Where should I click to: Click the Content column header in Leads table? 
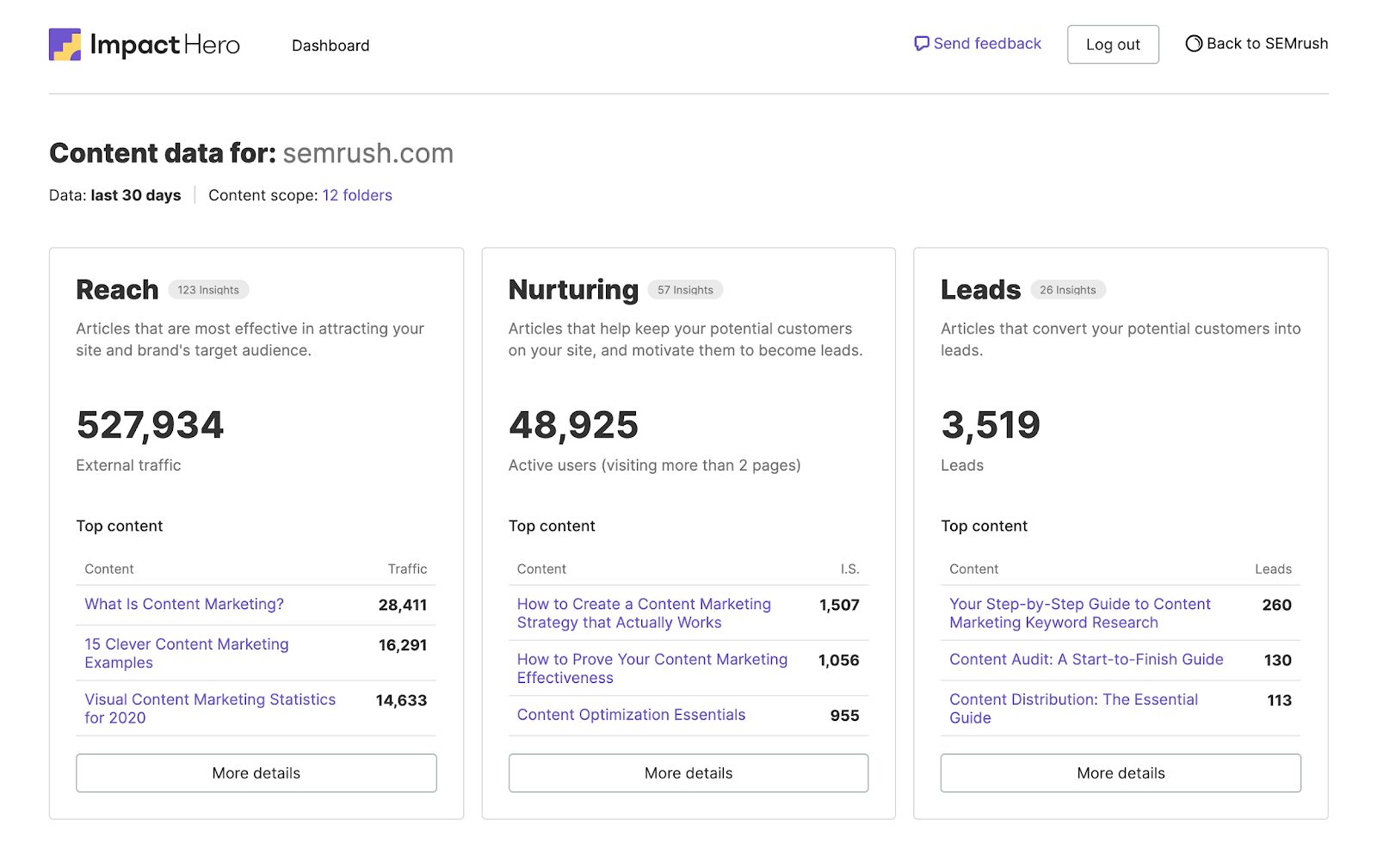(973, 570)
